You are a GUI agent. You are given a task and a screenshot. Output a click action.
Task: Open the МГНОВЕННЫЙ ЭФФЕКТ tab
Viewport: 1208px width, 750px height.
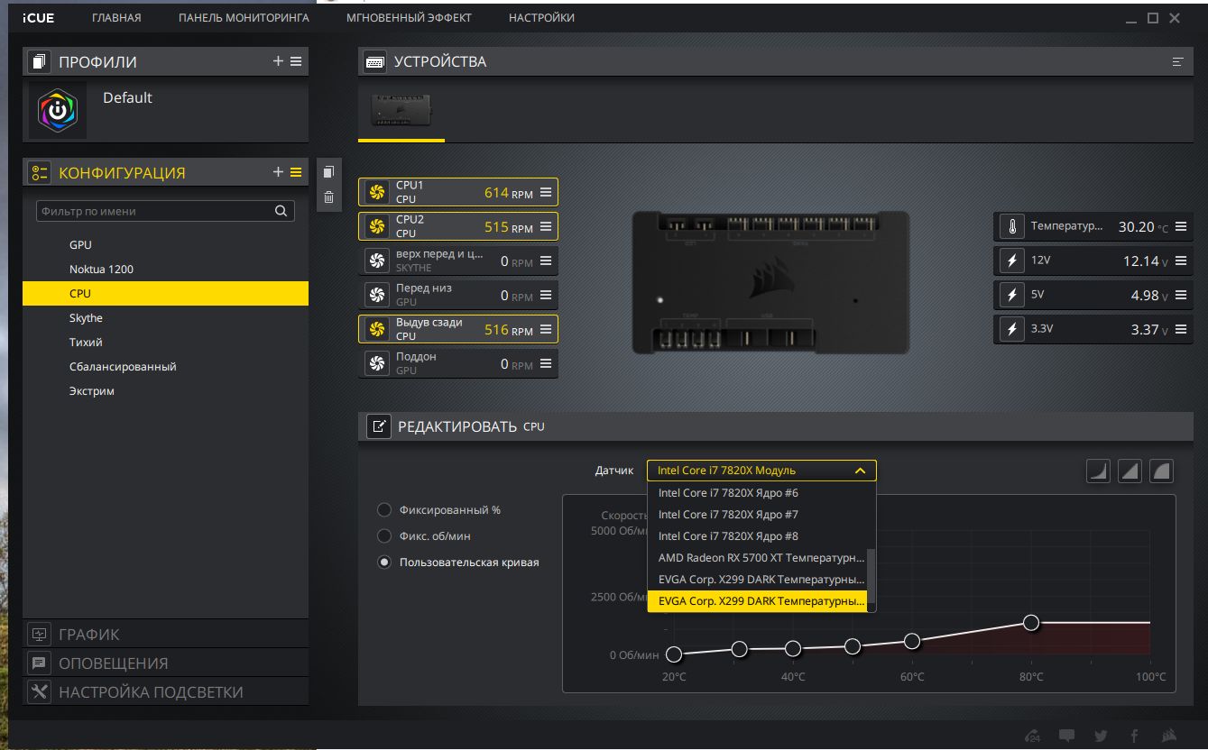pyautogui.click(x=409, y=18)
